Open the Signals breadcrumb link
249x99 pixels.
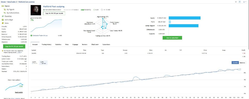(3, 2)
